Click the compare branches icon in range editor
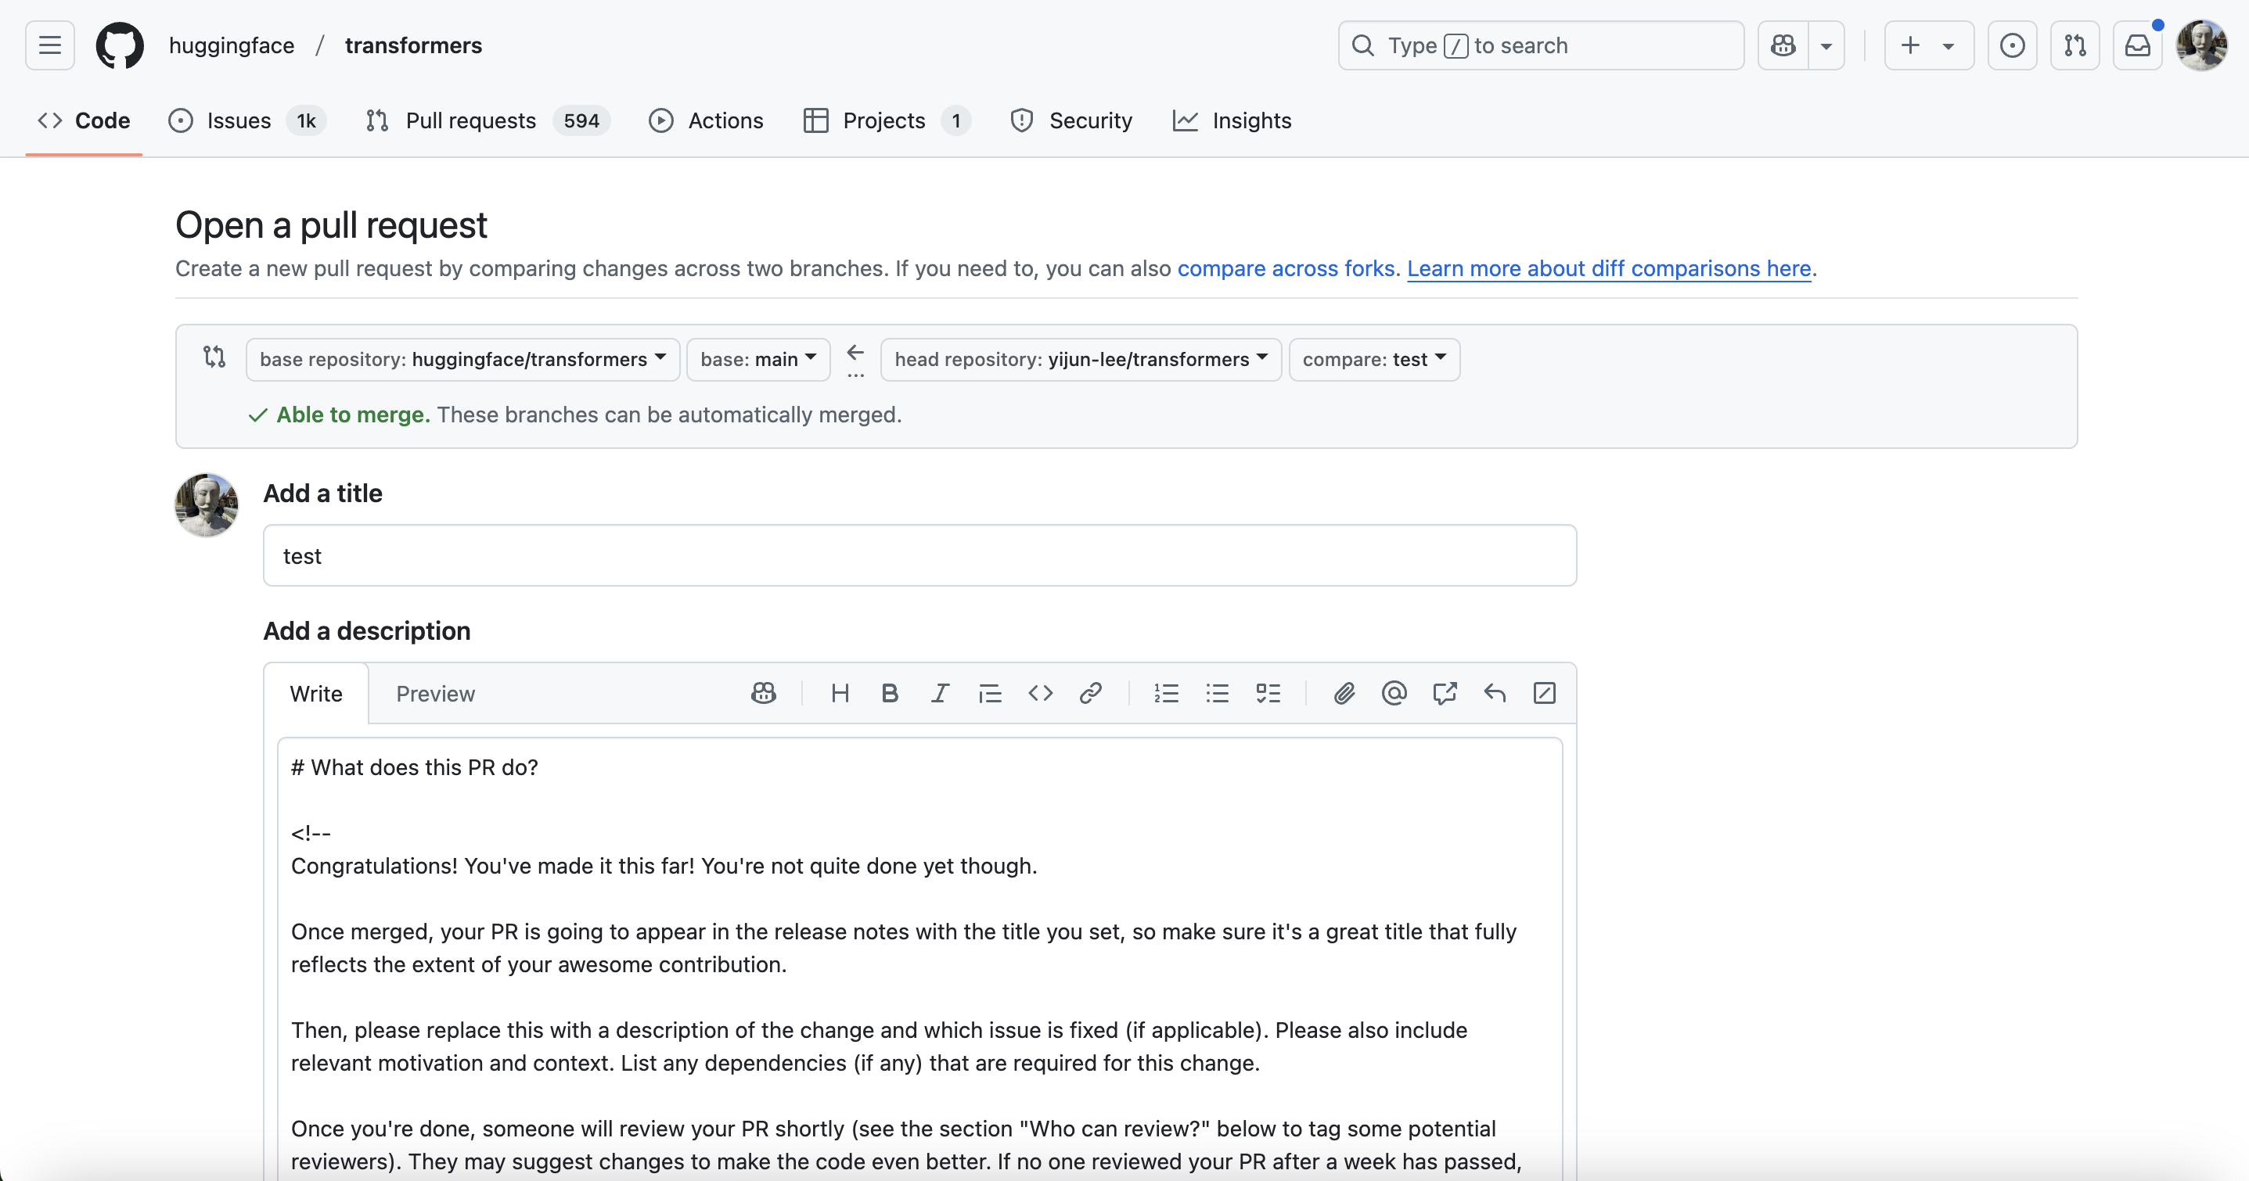2249x1181 pixels. (x=214, y=357)
